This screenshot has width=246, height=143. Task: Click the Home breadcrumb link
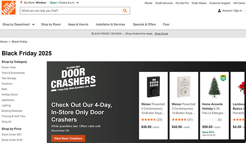click(4, 42)
